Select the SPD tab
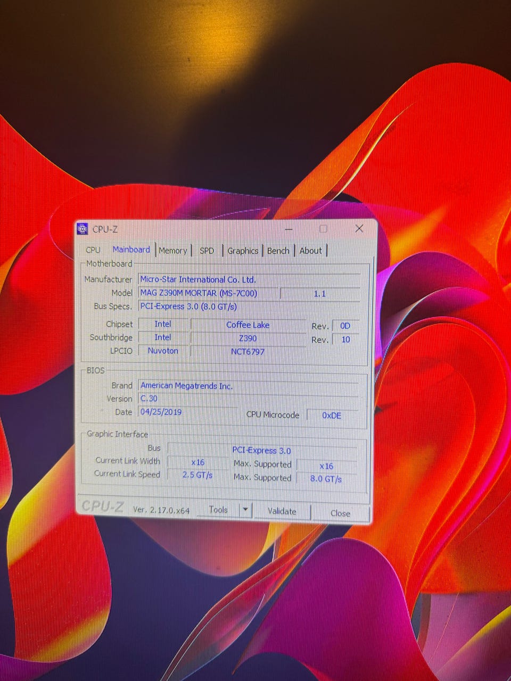 pyautogui.click(x=207, y=251)
